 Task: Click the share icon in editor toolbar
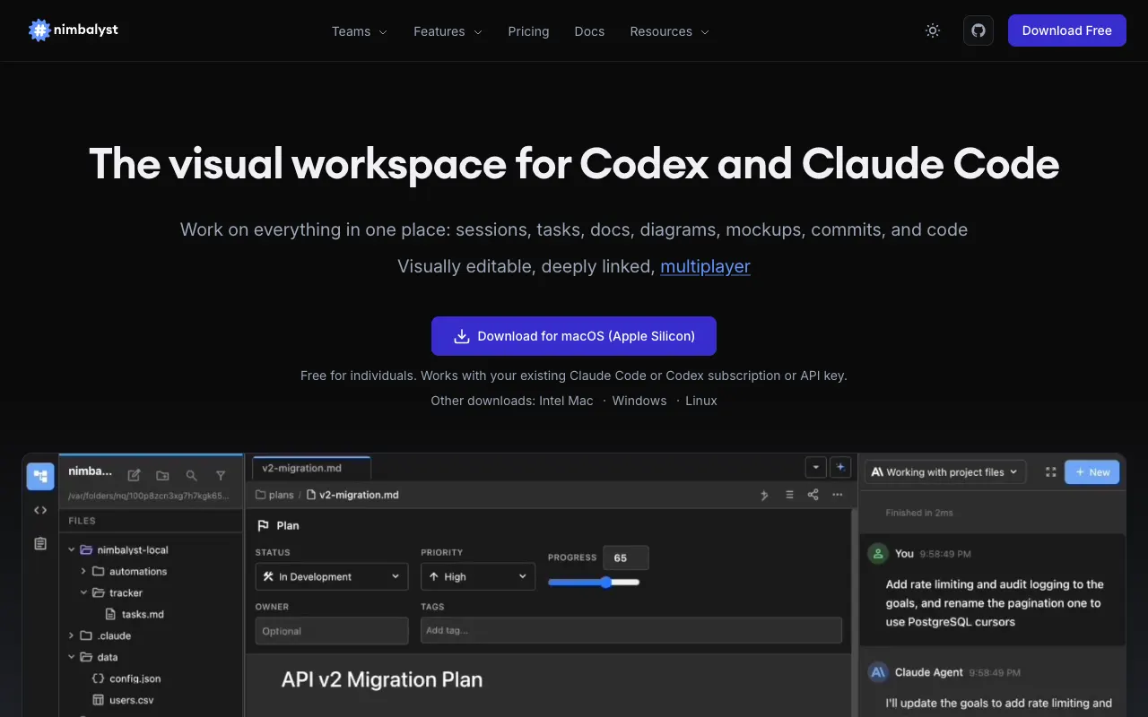(813, 495)
